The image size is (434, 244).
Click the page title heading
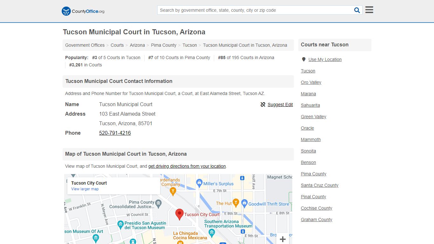134,32
